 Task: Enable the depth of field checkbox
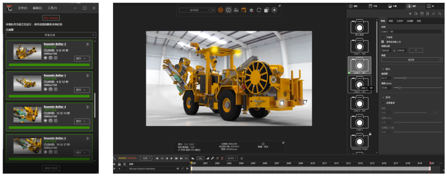click(383, 103)
